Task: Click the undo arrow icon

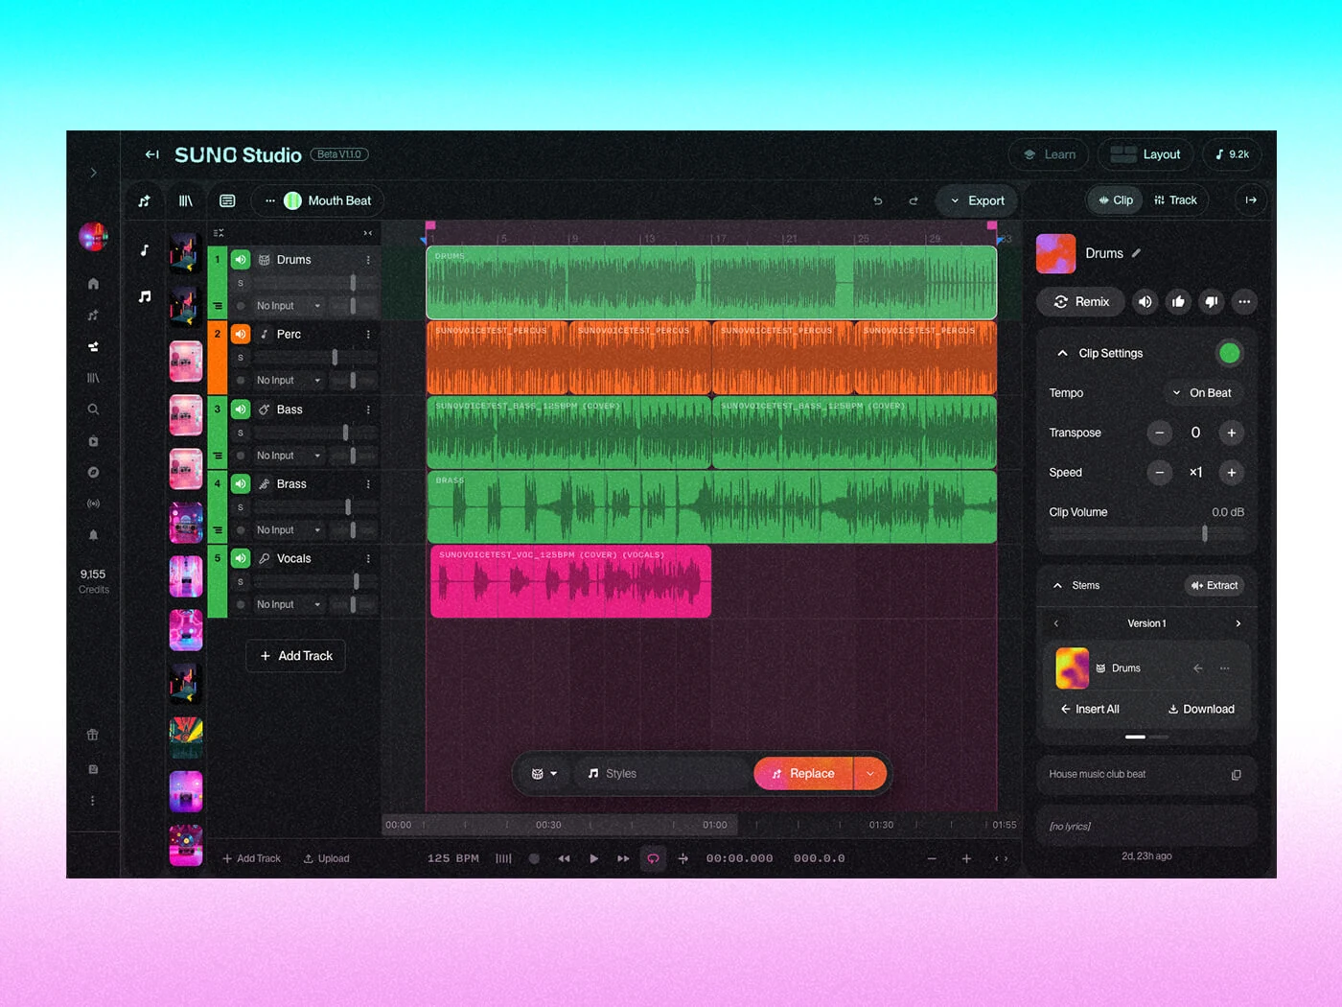Action: pyautogui.click(x=877, y=200)
